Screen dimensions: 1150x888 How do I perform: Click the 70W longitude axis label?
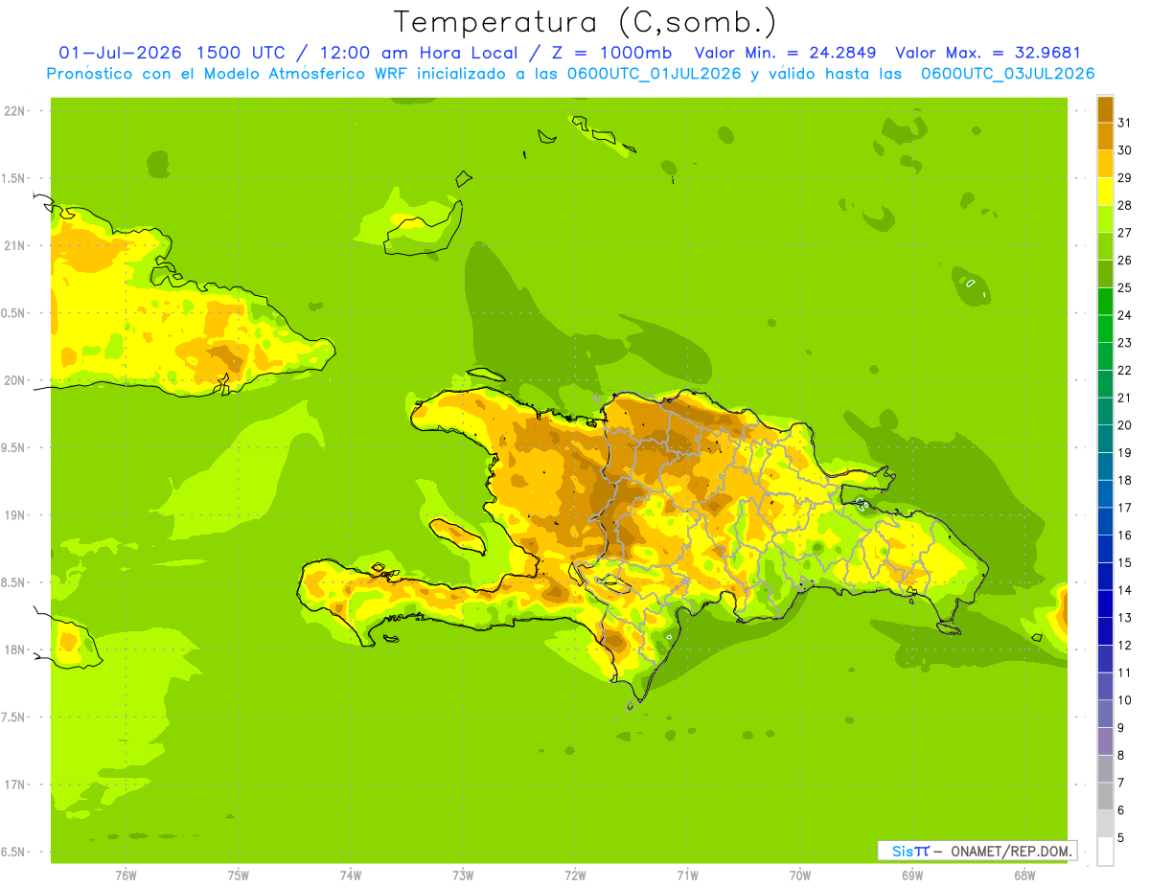click(800, 876)
